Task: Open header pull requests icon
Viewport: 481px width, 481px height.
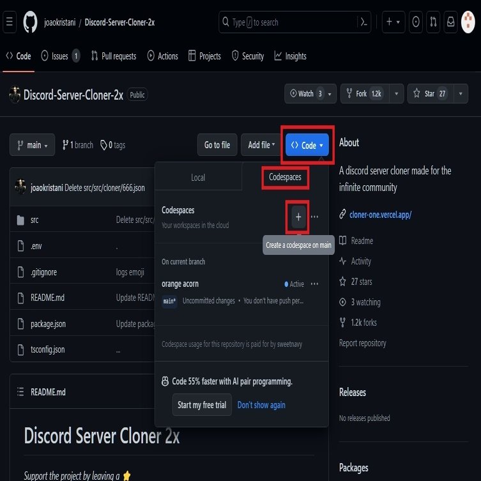Action: (433, 22)
